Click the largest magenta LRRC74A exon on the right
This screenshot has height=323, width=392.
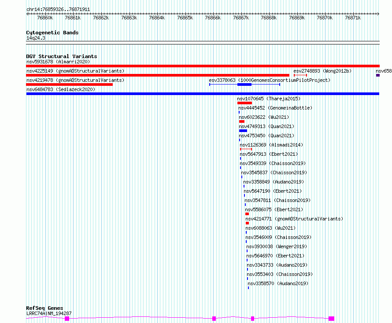[332, 319]
